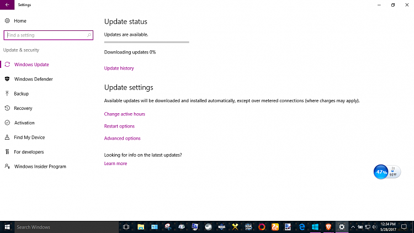Image resolution: width=414 pixels, height=233 pixels.
Task: Click the Activation checkmark circle icon
Action: click(7, 123)
